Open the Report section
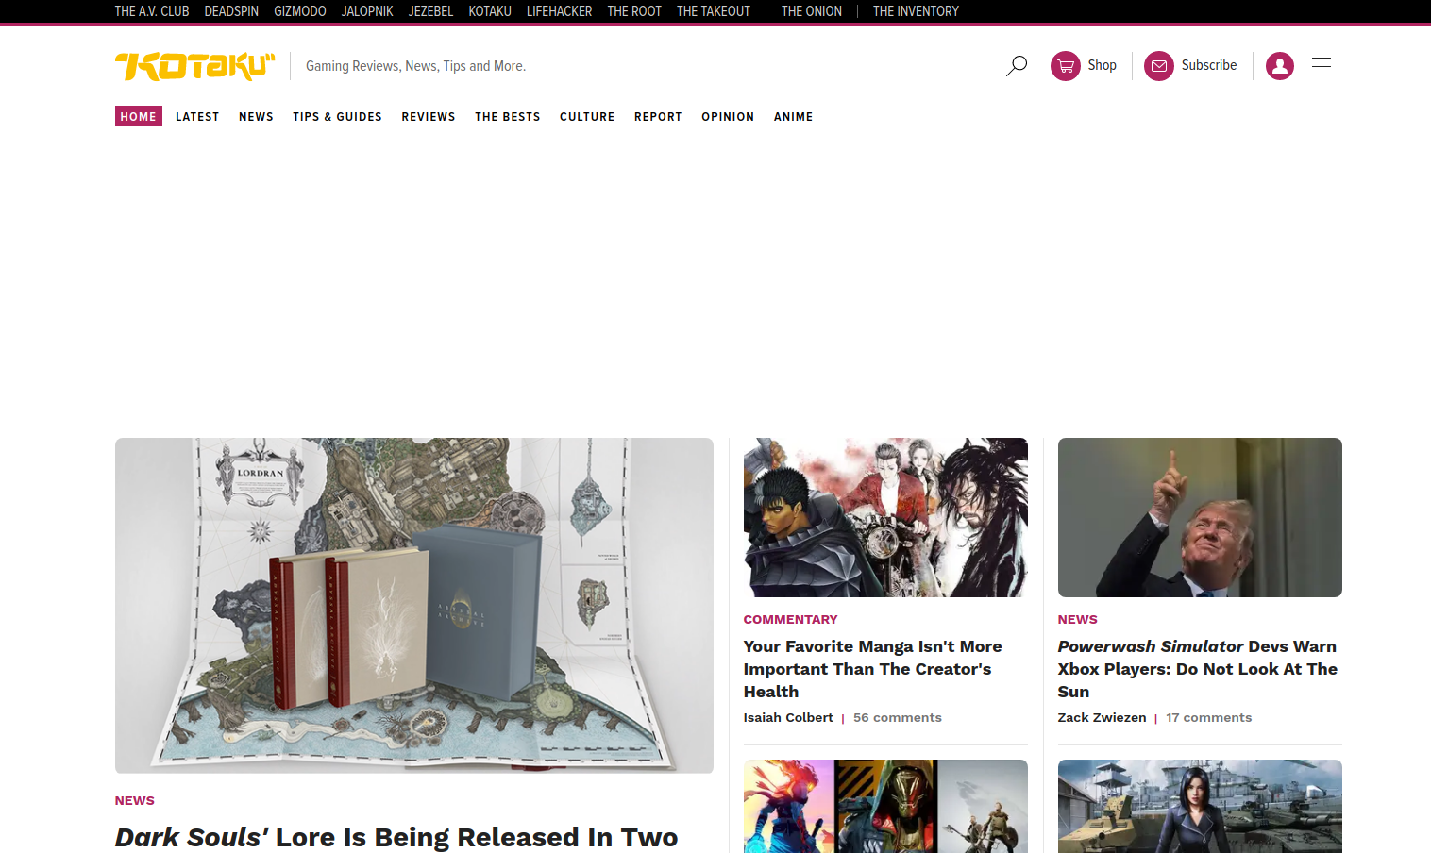This screenshot has height=853, width=1431. tap(658, 117)
